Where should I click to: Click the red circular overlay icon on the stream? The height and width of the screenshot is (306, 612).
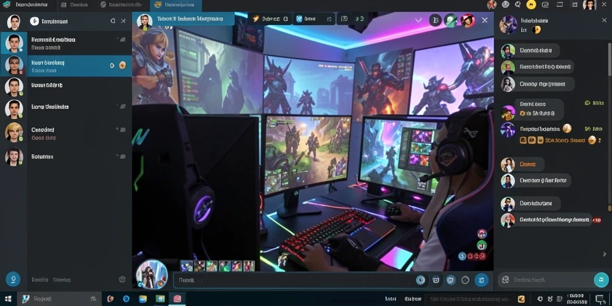(482, 234)
